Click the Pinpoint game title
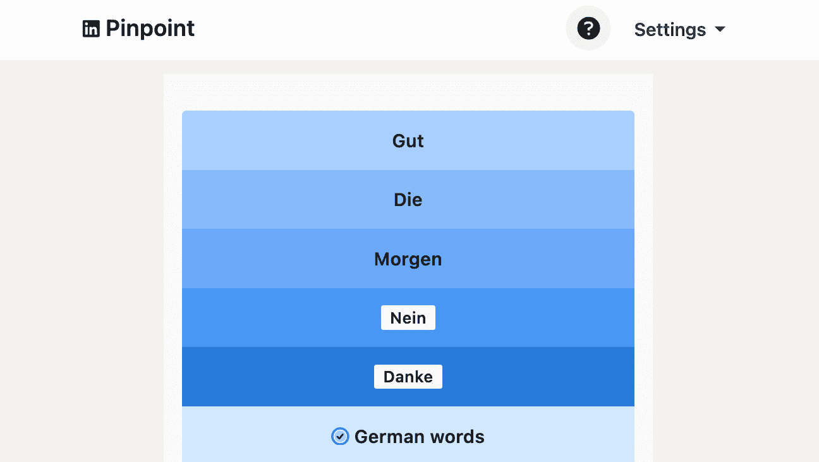 tap(150, 28)
